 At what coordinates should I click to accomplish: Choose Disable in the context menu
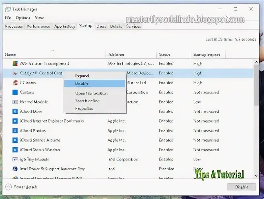pyautogui.click(x=95, y=83)
